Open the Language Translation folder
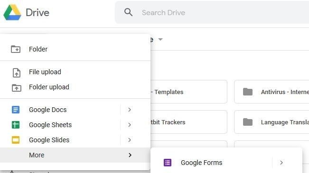The image size is (309, 173). 272,122
